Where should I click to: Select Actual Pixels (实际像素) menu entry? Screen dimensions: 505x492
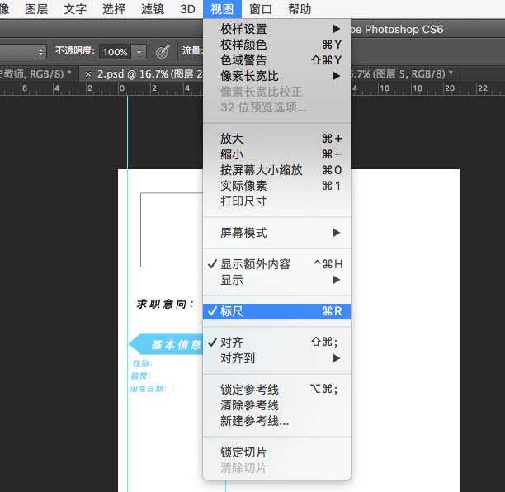point(276,186)
